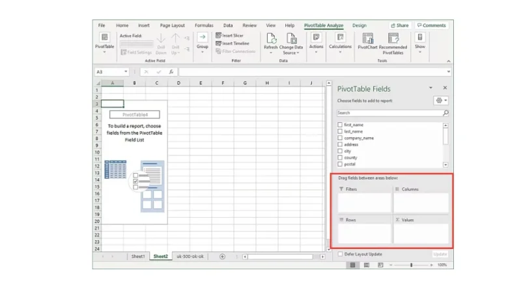Click Recommended PivotTables icon

pos(393,38)
